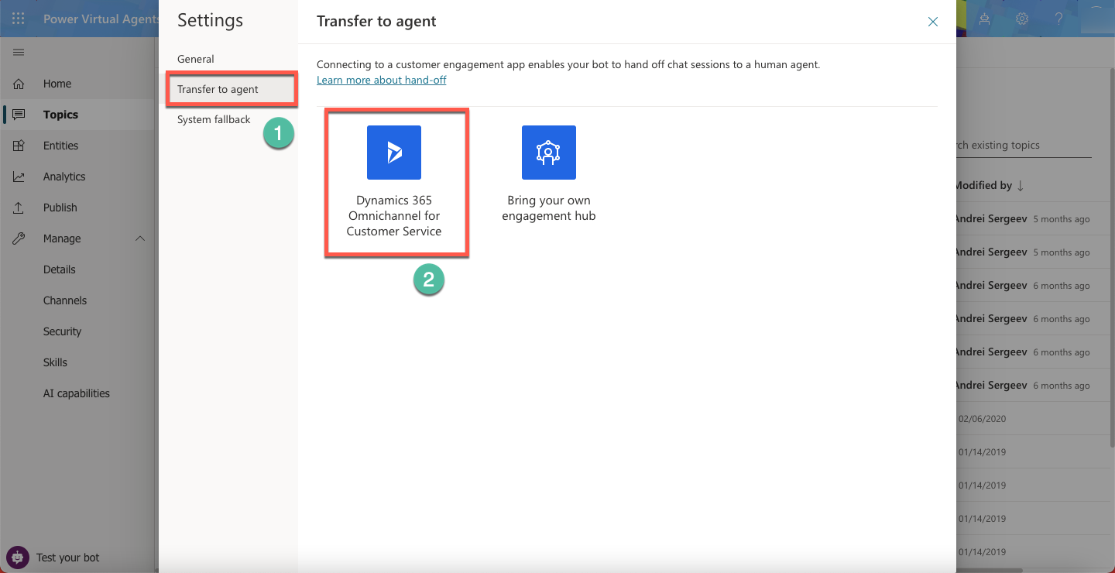Click the Publish upload icon

pos(19,208)
